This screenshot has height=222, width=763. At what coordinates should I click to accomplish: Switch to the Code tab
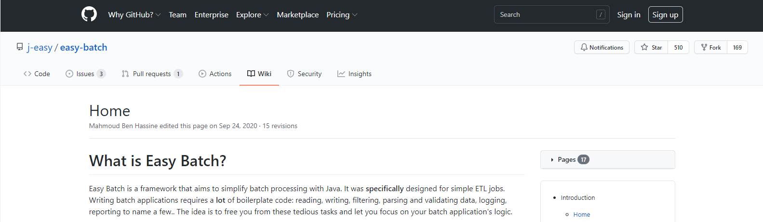(37, 74)
